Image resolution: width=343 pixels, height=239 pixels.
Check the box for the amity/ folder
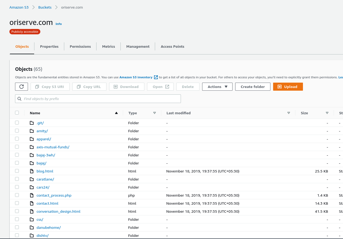click(x=17, y=131)
